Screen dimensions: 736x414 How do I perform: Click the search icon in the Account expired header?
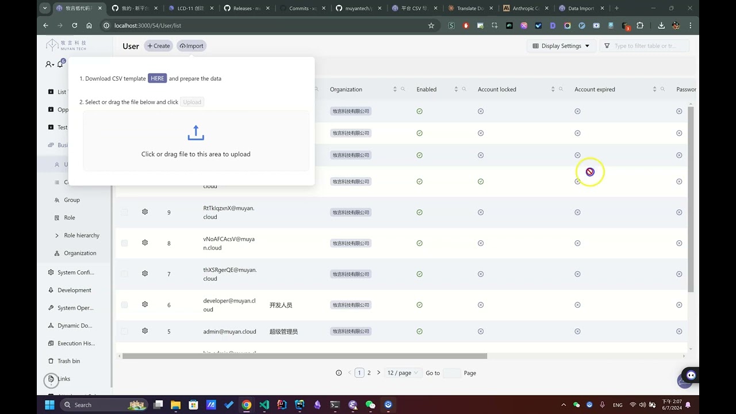click(x=662, y=89)
